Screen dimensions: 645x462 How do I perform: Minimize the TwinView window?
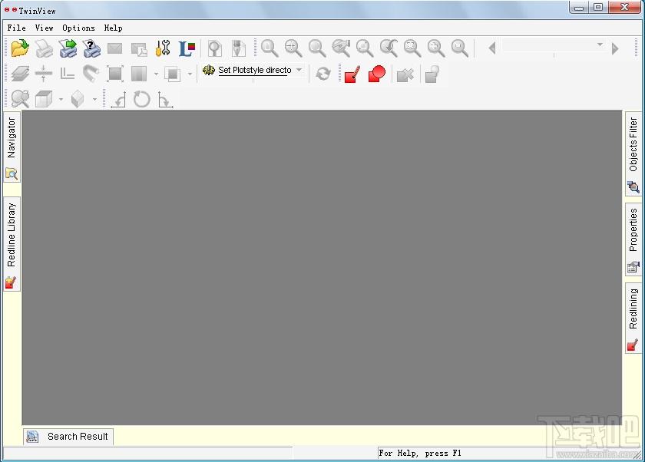point(579,7)
